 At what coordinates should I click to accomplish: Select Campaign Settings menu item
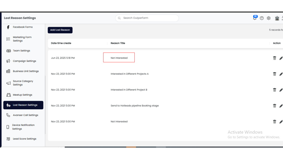(x=24, y=61)
